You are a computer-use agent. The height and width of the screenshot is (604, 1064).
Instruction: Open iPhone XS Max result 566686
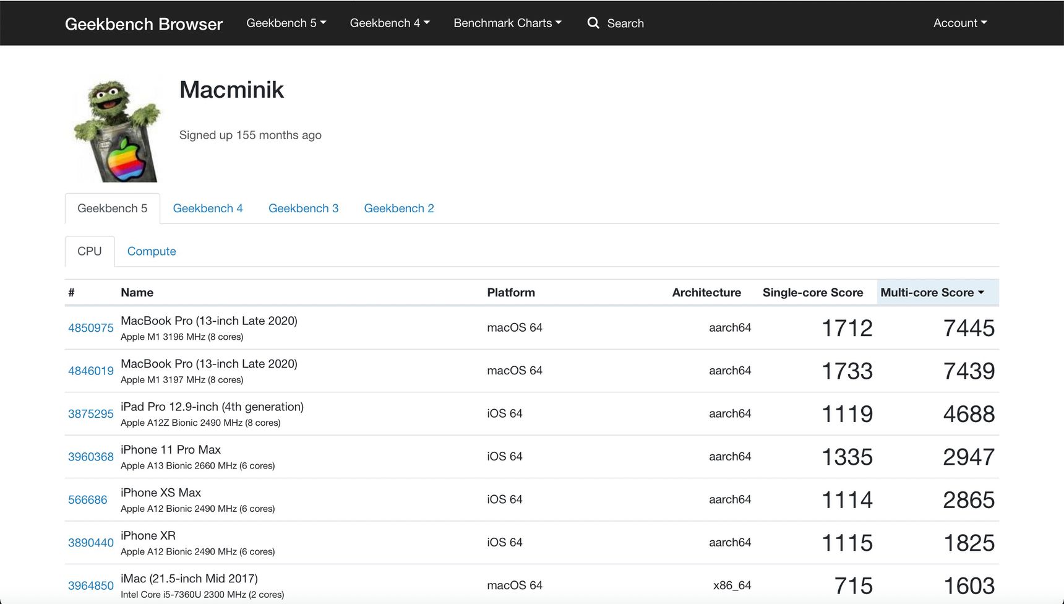point(87,499)
